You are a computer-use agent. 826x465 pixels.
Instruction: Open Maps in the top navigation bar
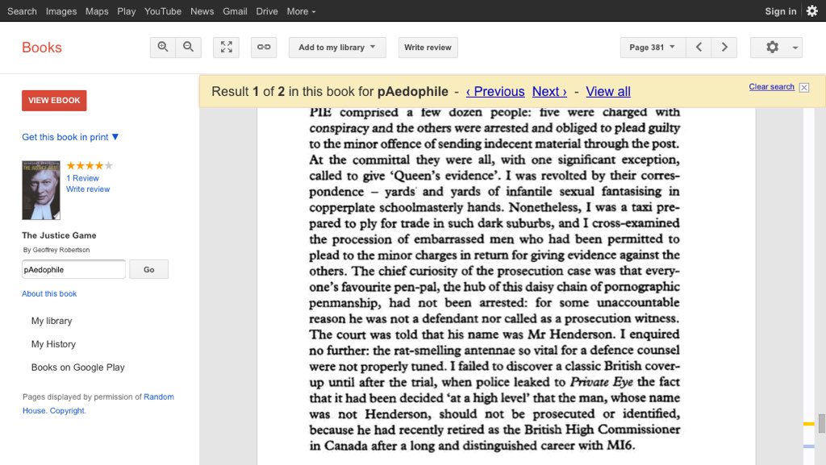click(97, 11)
